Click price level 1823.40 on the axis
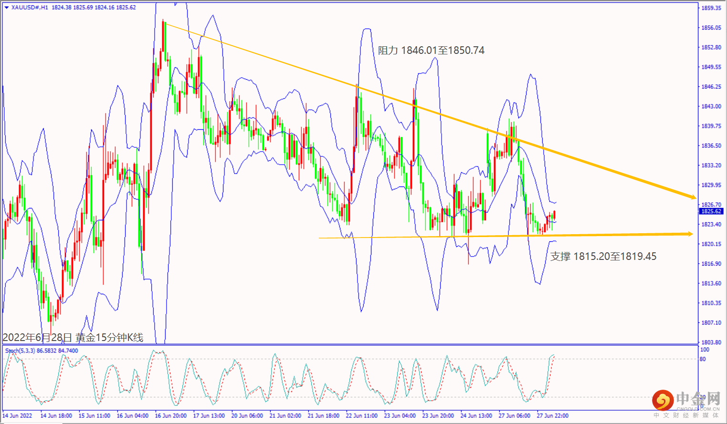 [x=711, y=224]
